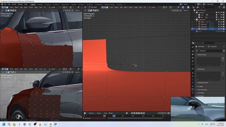Image resolution: width=226 pixels, height=127 pixels.
Task: Click the Plane.007 mesh name field
Action: coord(210,51)
